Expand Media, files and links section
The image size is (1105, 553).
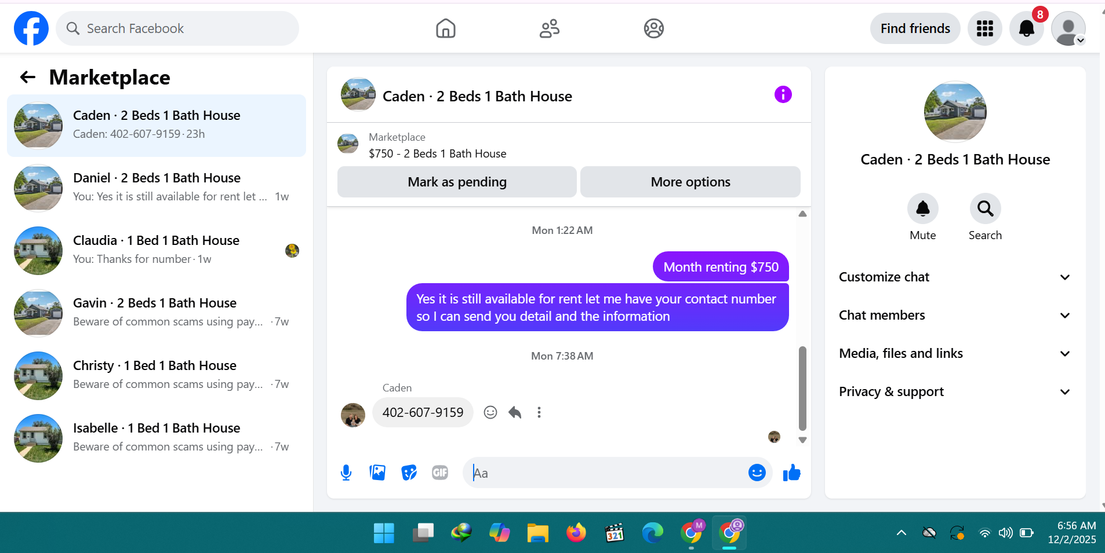[954, 353]
